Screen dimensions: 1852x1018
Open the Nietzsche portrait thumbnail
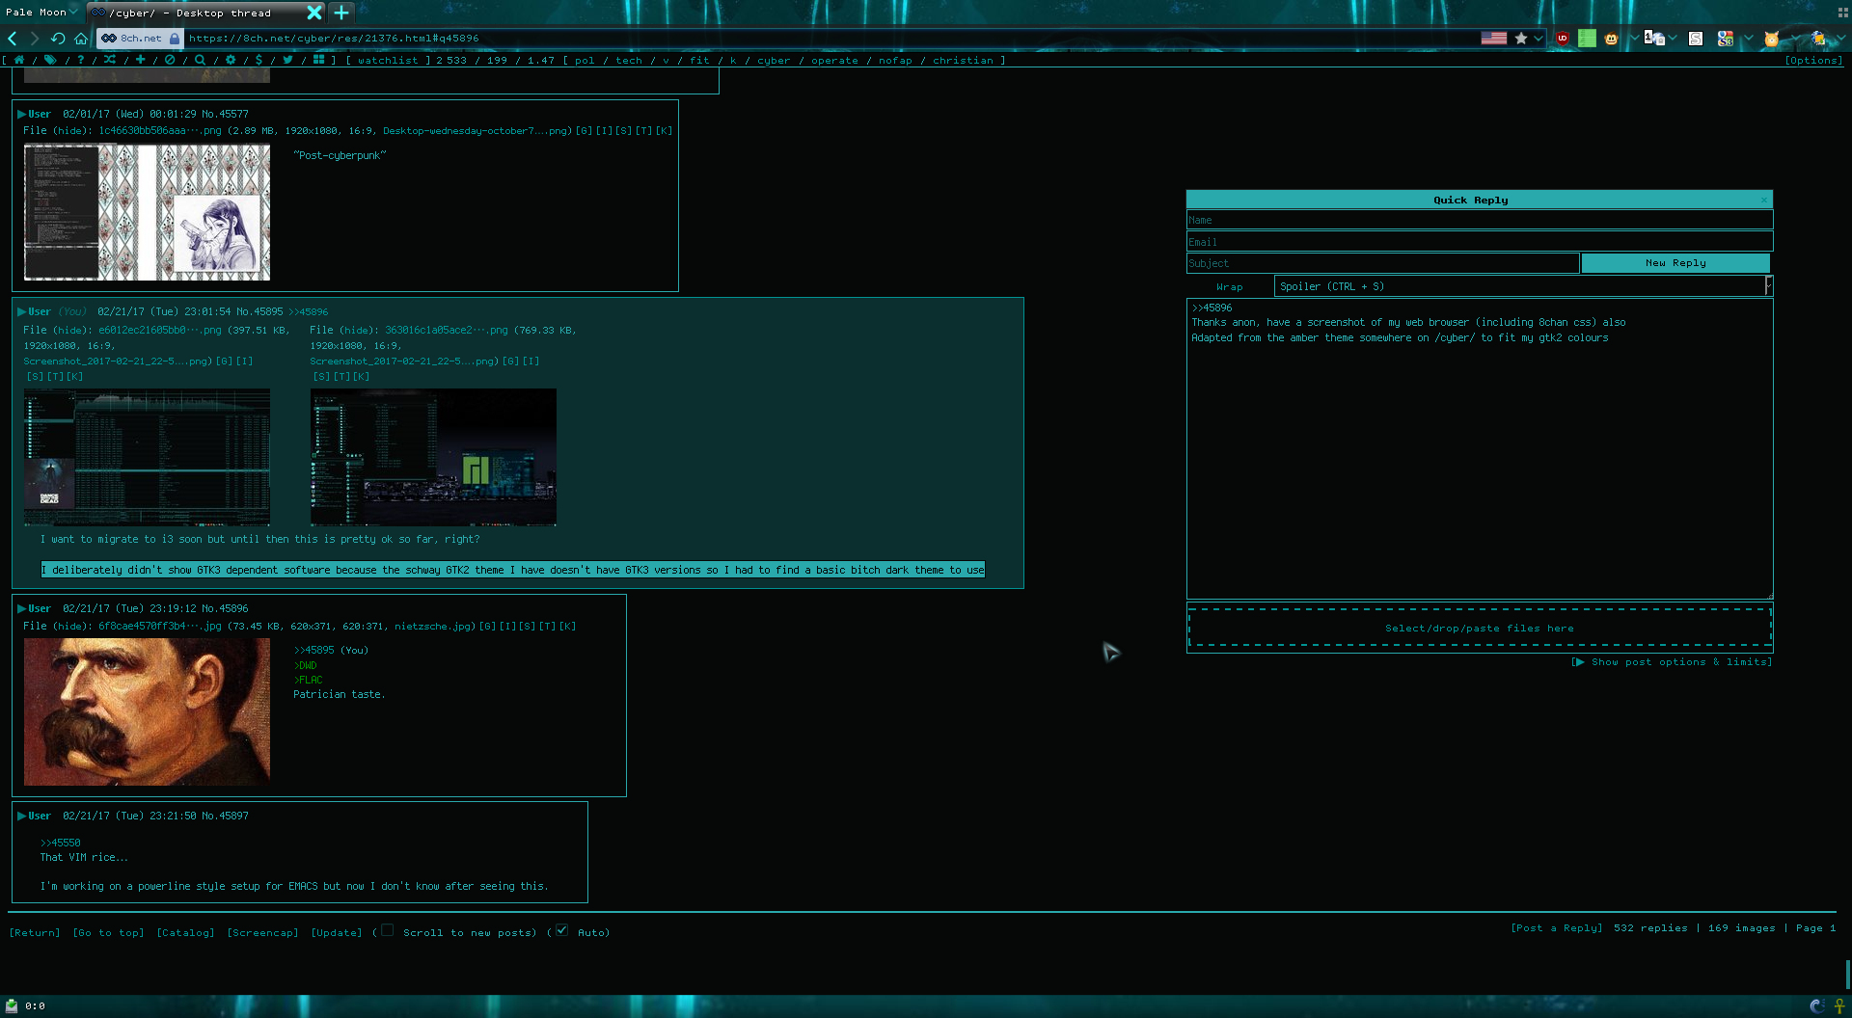pos(147,711)
